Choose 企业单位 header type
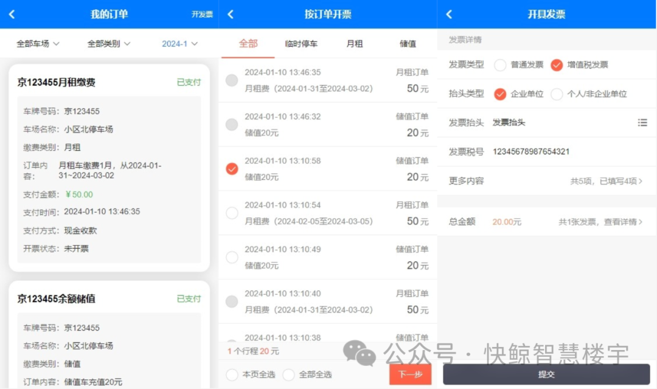 click(x=500, y=94)
